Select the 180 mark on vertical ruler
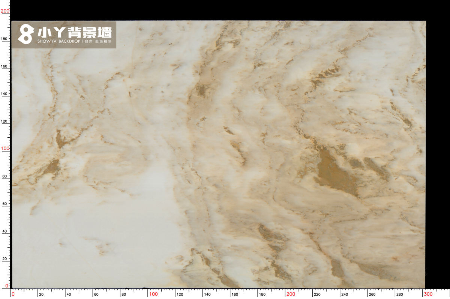This screenshot has width=450, height=299. click(x=5, y=39)
